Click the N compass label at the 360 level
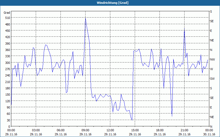This screenshot has height=137, width=220. pos(211,50)
